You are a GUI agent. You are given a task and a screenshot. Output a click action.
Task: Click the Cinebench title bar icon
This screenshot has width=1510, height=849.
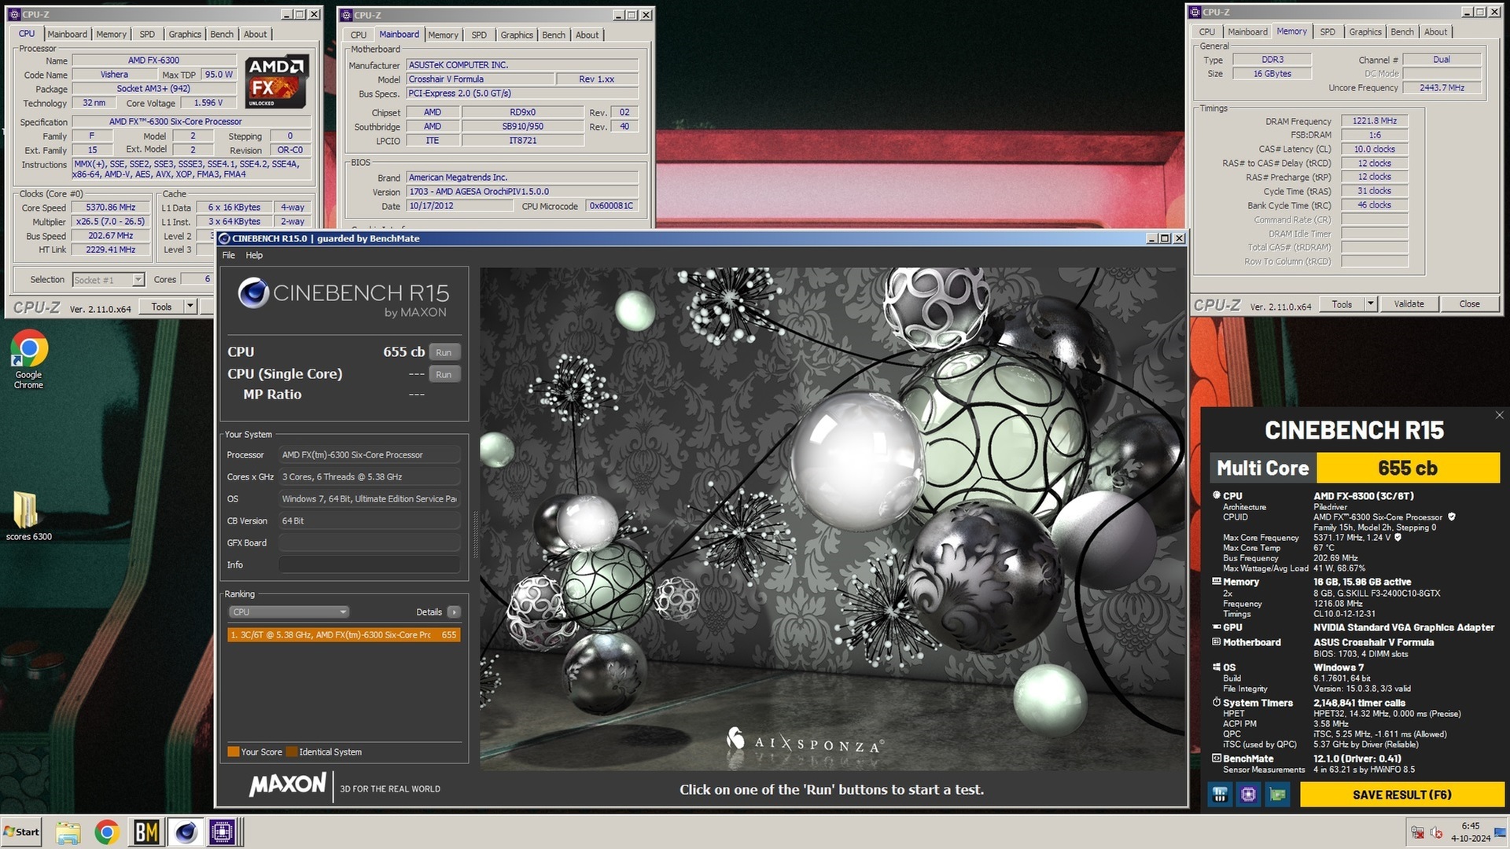[224, 238]
